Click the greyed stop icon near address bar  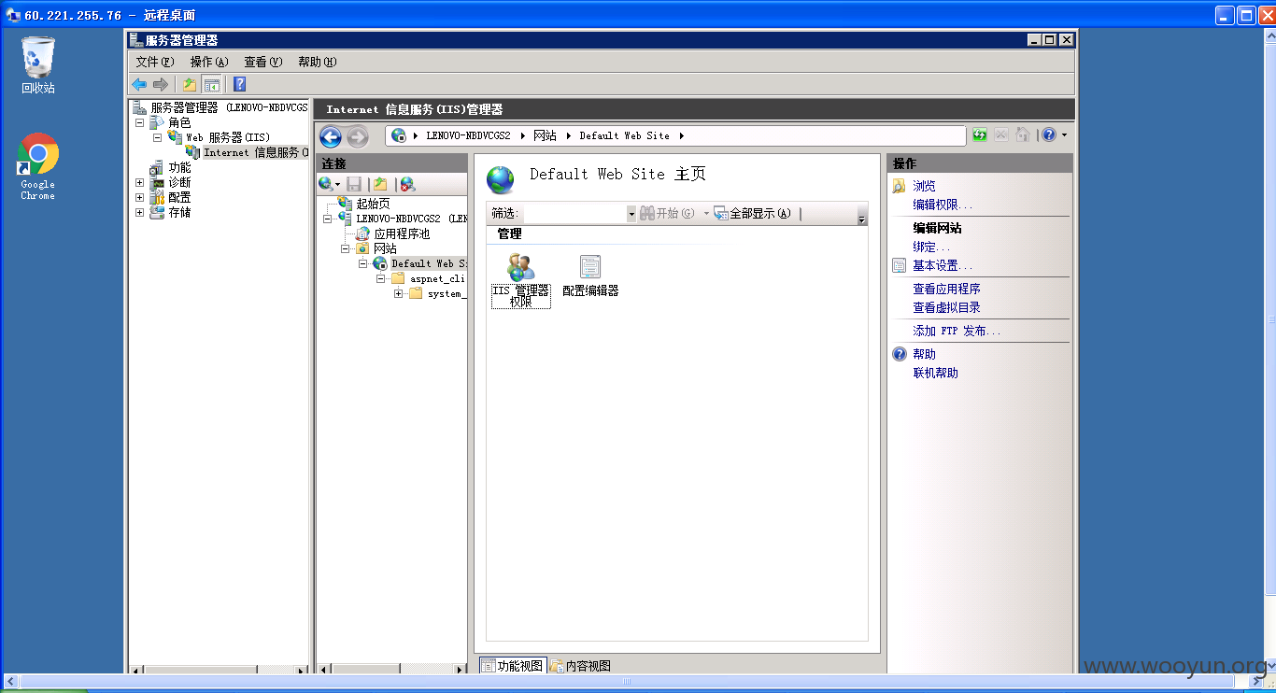pyautogui.click(x=1000, y=135)
